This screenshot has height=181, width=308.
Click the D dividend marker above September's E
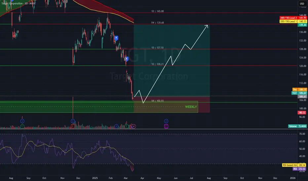pos(22,121)
